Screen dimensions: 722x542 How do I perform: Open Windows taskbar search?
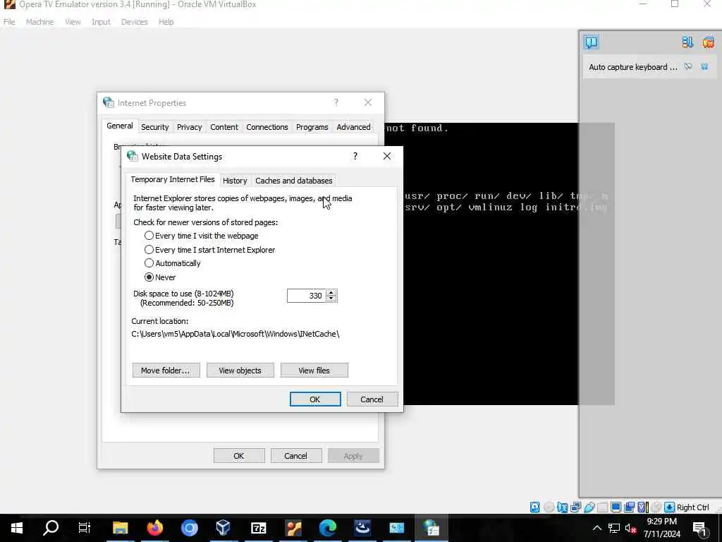click(51, 528)
